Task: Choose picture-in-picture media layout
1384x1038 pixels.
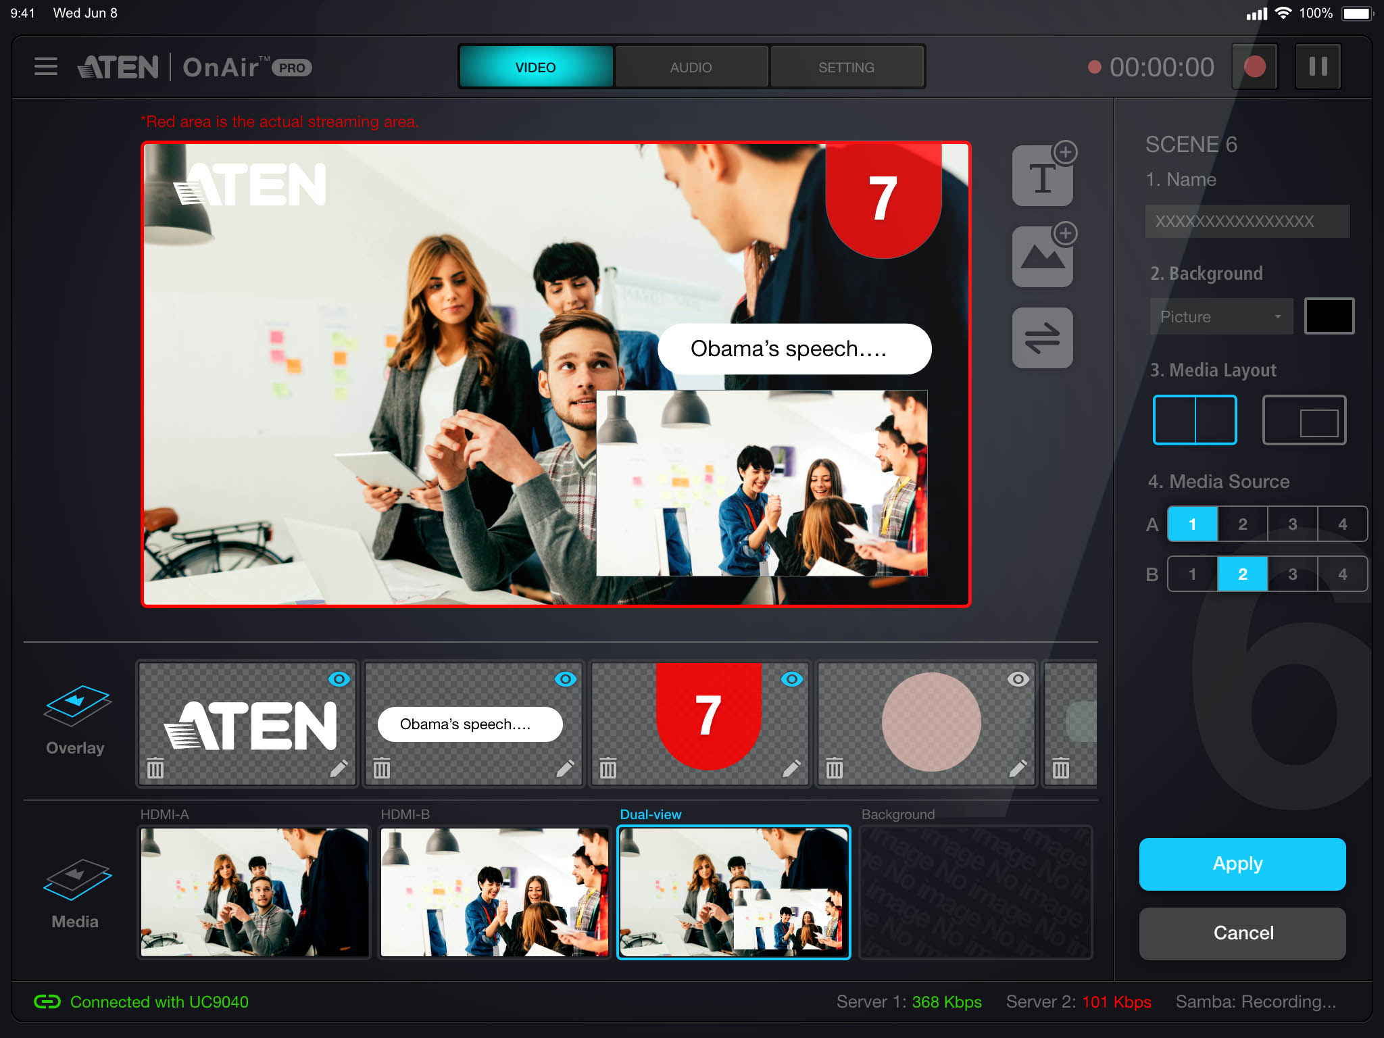Action: point(1304,420)
